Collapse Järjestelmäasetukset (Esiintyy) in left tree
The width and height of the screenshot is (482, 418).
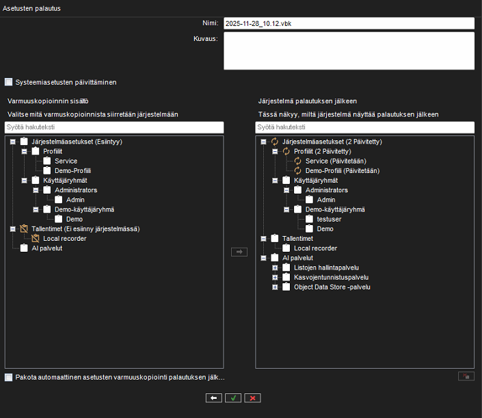pos(12,142)
